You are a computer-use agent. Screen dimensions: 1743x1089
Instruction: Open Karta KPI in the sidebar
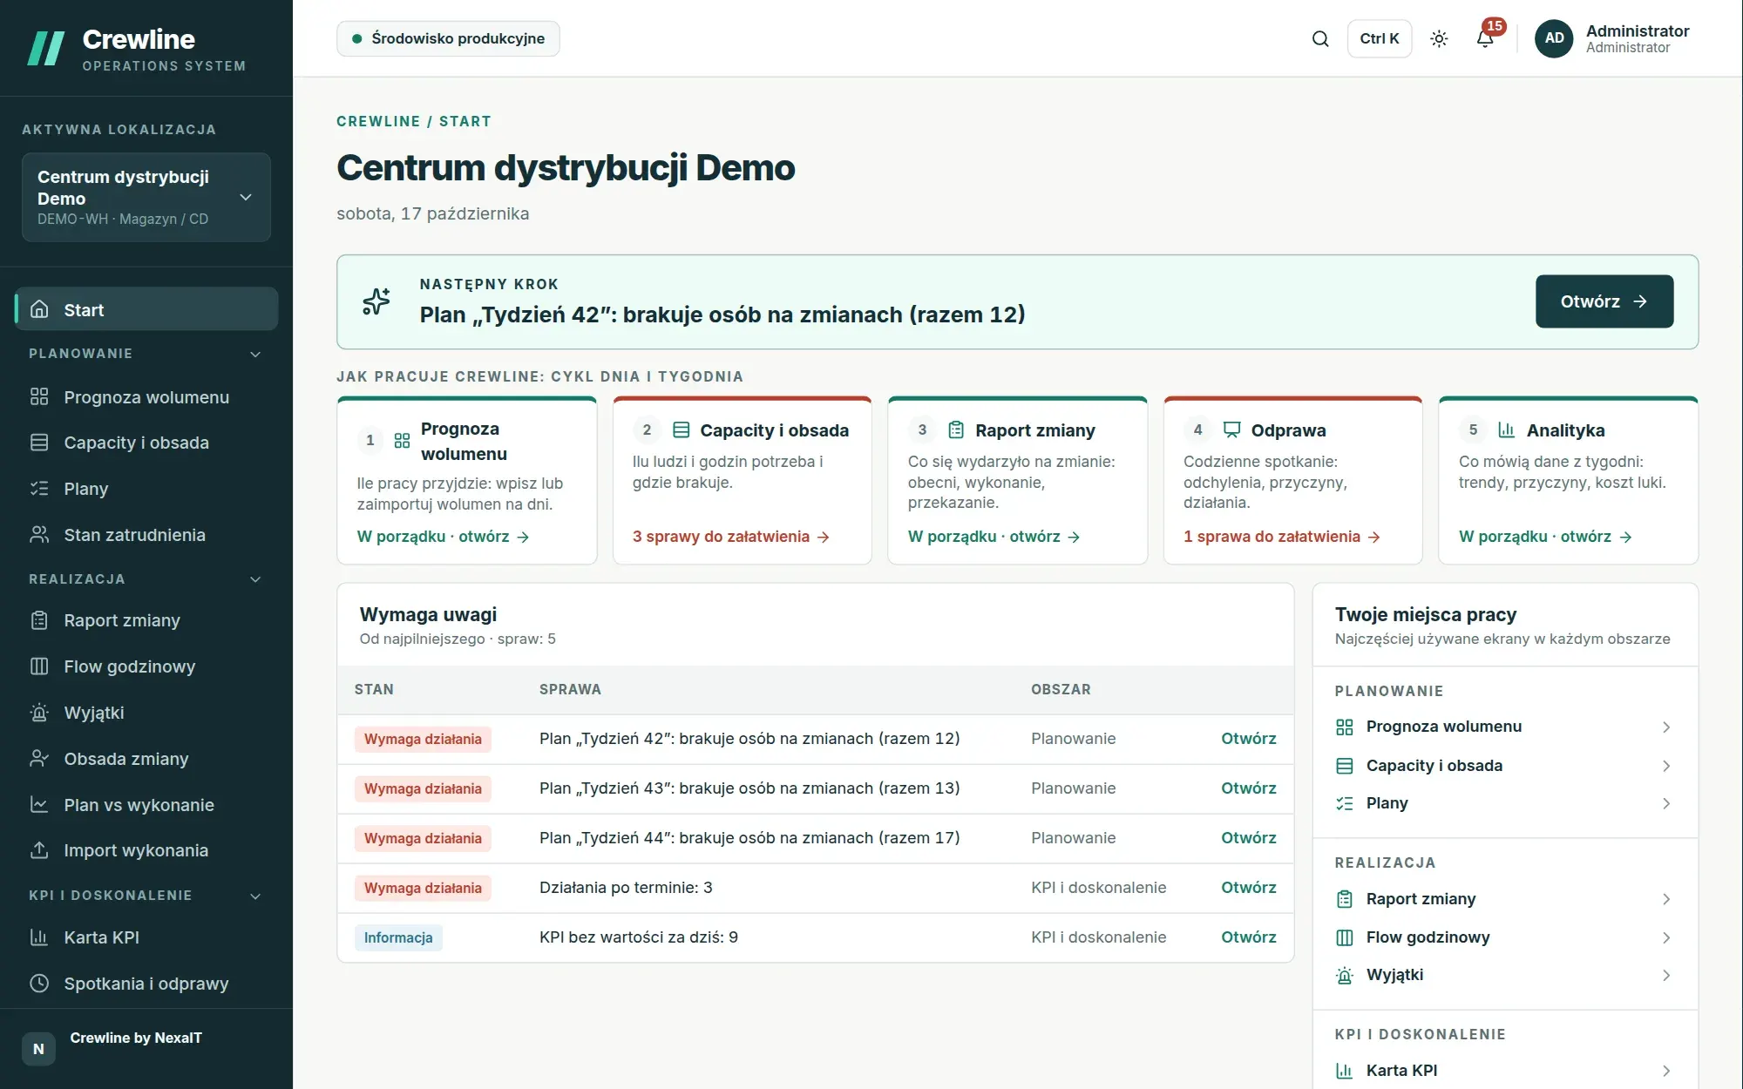[146, 937]
